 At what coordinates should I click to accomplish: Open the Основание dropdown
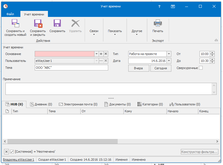click(x=96, y=54)
